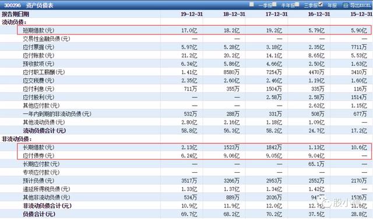The height and width of the screenshot is (219, 373).
Task: Click the 流动负债 section heading
Action: tap(14, 22)
